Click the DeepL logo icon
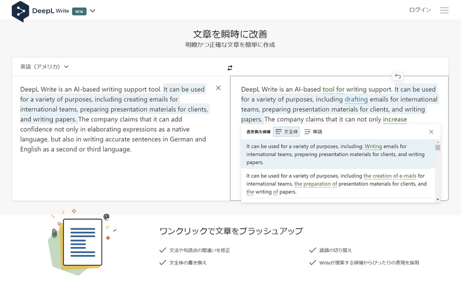The width and height of the screenshot is (461, 290). 20,11
